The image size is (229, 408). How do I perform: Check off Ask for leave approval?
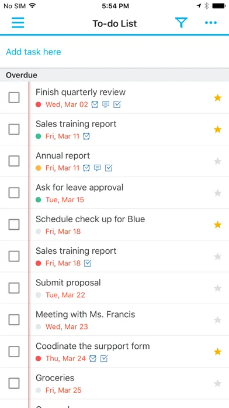pyautogui.click(x=14, y=193)
